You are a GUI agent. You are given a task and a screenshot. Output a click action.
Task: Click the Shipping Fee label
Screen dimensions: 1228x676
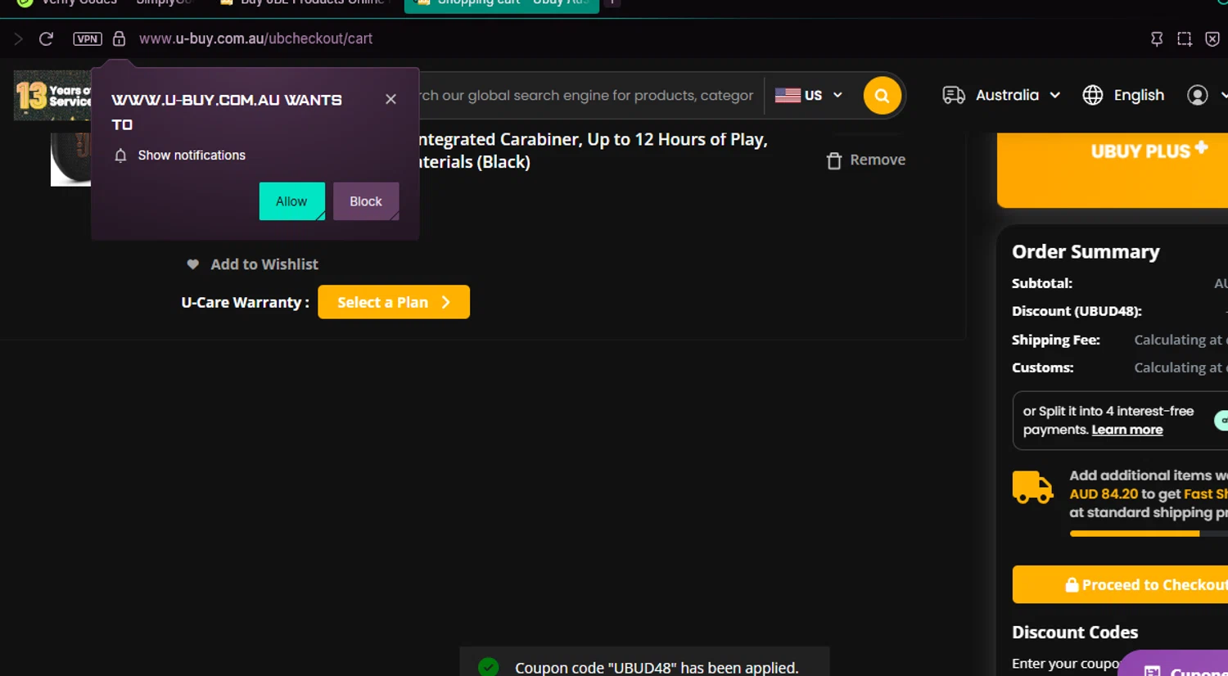(x=1056, y=340)
